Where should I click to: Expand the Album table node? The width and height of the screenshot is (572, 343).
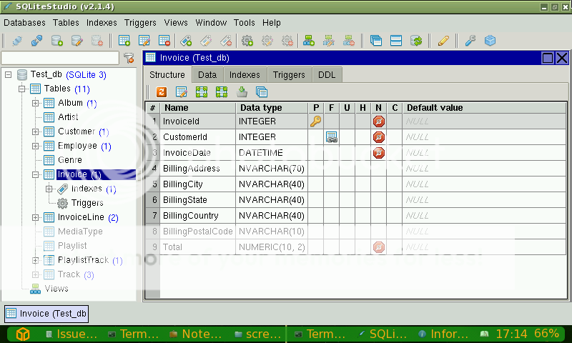35,103
